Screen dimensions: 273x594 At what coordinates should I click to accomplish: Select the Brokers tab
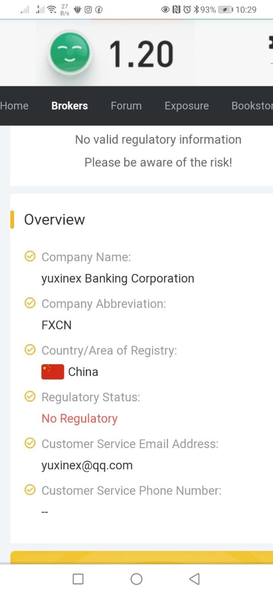pos(70,105)
